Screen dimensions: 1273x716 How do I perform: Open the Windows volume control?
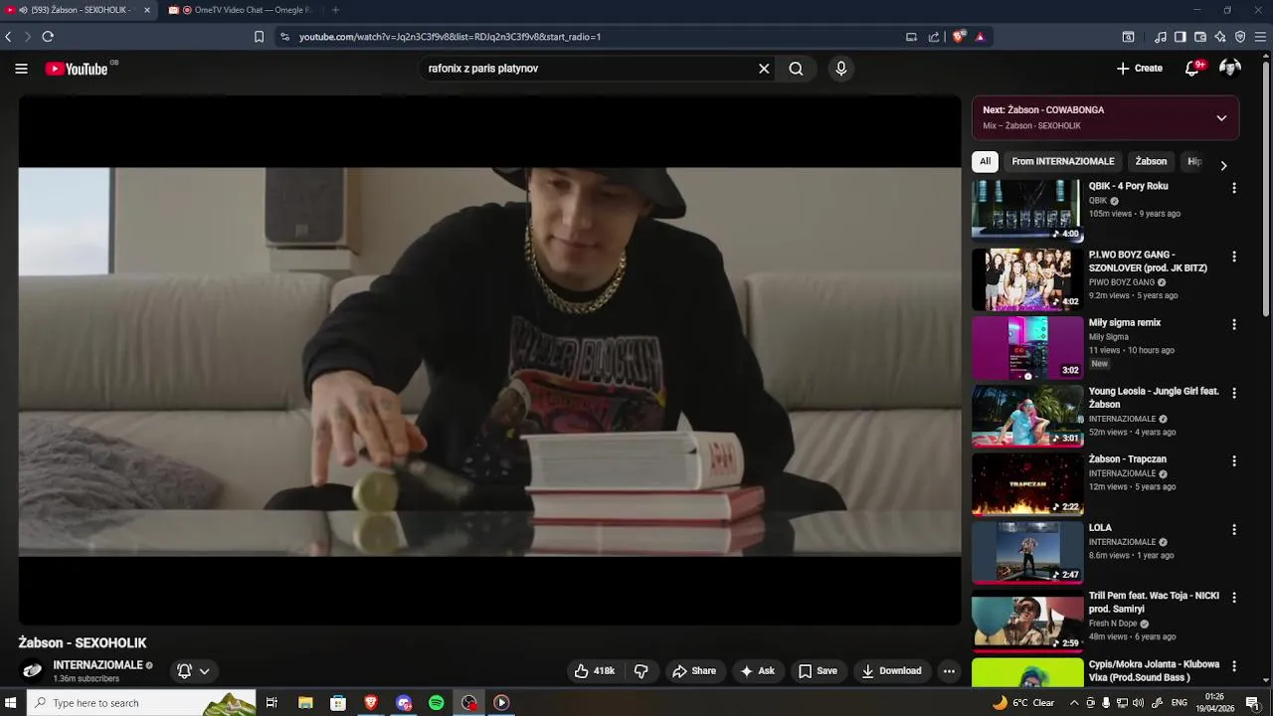pos(1139,703)
